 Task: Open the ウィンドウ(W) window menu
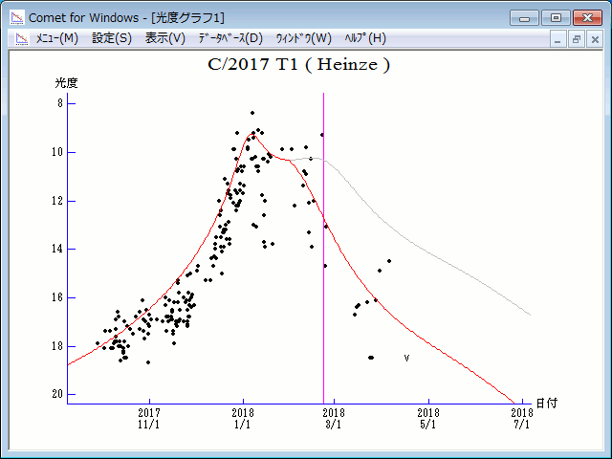(x=303, y=38)
